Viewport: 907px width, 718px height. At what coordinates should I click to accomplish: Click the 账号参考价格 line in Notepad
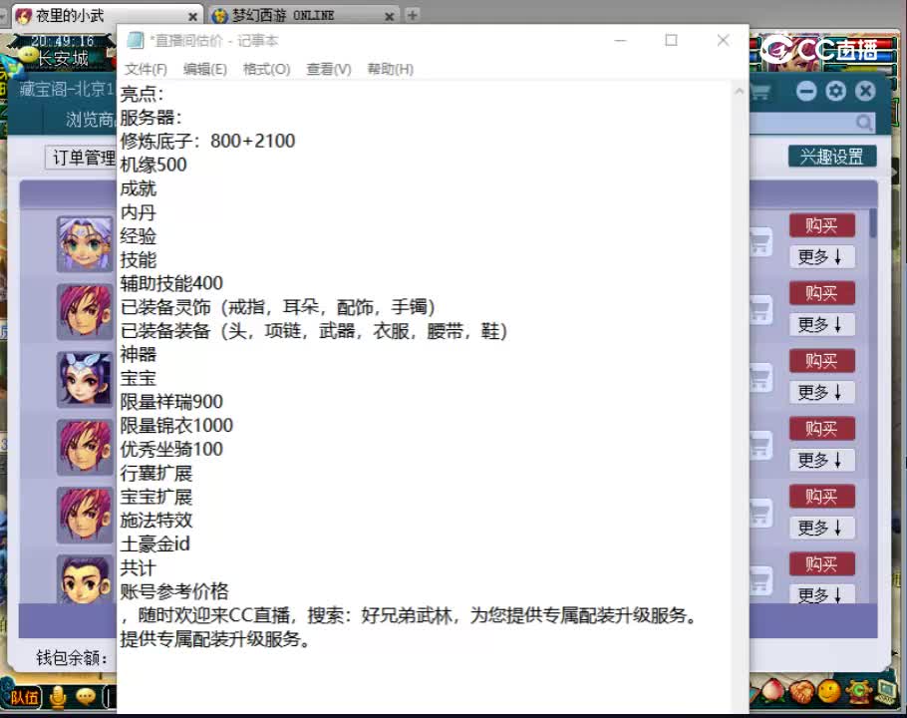(174, 591)
